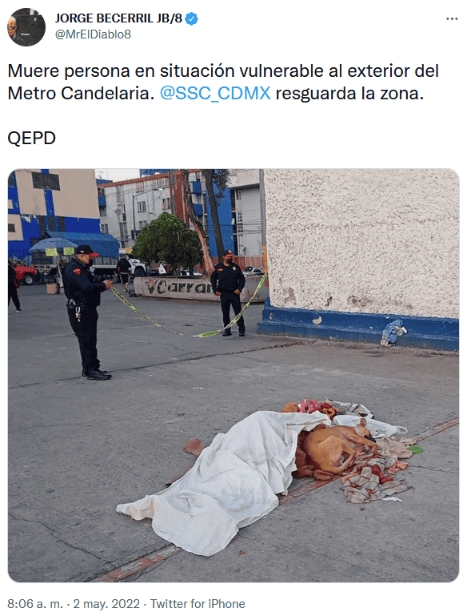Click the 8:06 a. m. timestamp
Screen dimensions: 467x612
pyautogui.click(x=35, y=603)
